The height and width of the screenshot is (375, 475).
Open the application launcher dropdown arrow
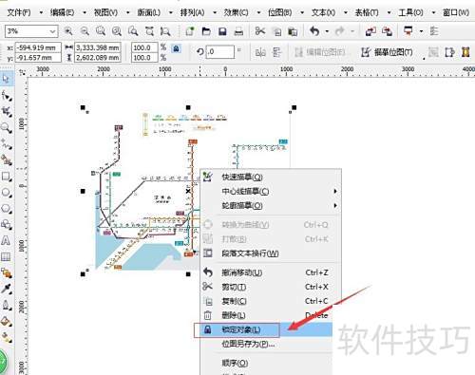421,31
